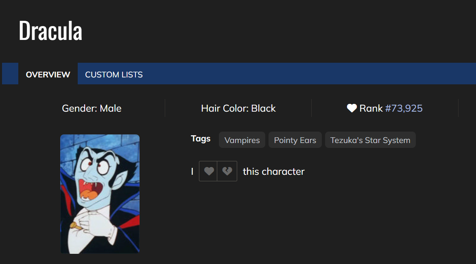Open the Tezuka's Star System tag
This screenshot has height=264, width=476.
pos(370,140)
